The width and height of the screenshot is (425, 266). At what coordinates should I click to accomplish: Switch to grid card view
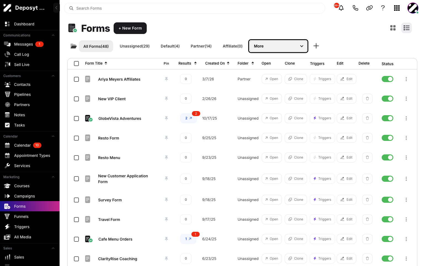393,28
